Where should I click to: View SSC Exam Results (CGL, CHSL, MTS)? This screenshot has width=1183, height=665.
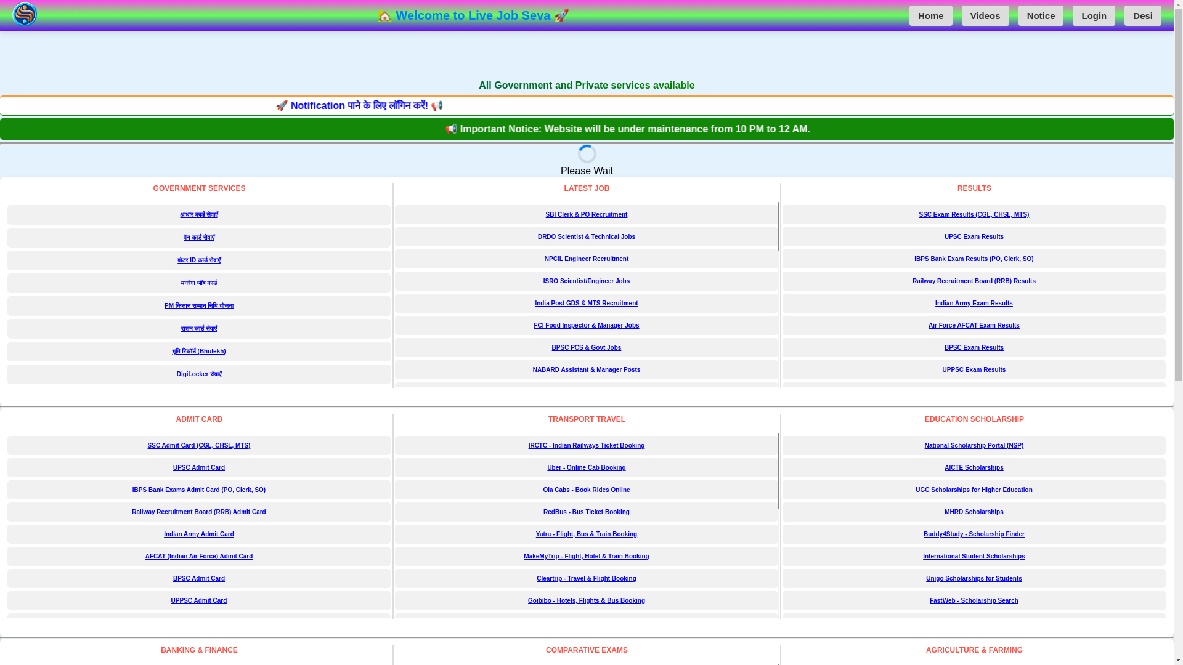(974, 215)
